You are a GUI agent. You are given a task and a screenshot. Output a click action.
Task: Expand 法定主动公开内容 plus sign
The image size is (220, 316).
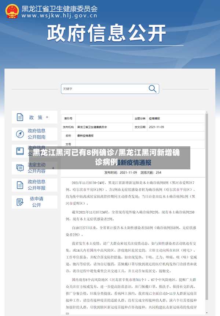click(x=53, y=168)
